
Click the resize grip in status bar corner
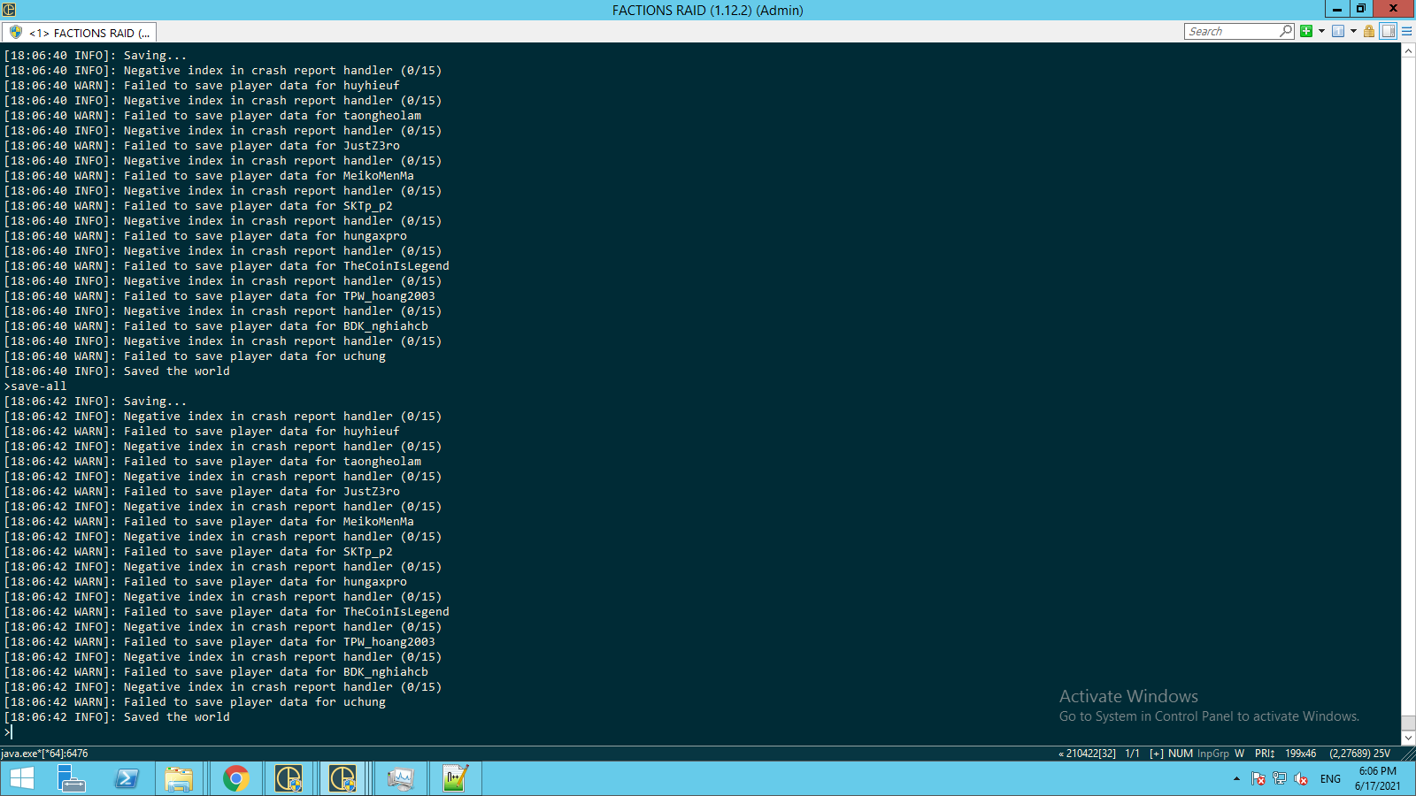point(1408,754)
